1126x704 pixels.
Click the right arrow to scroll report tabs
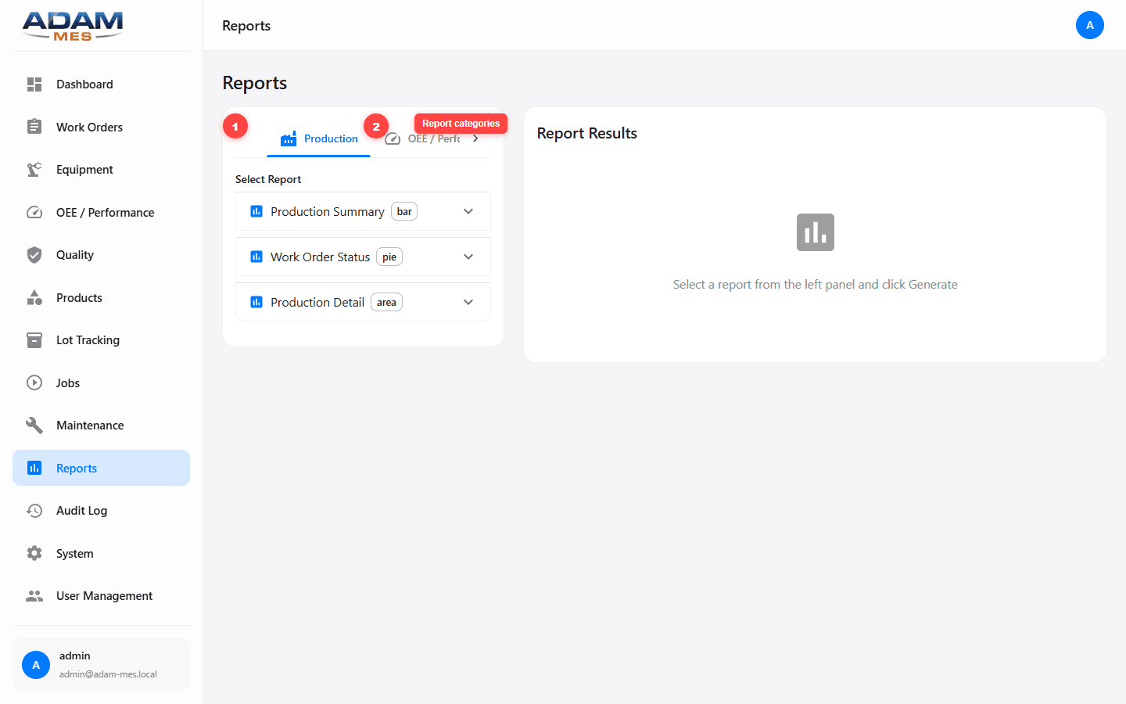(476, 138)
